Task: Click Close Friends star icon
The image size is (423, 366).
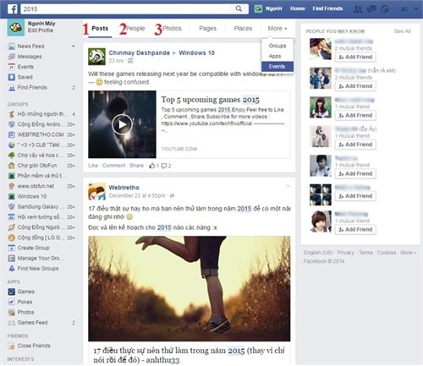Action: (11, 346)
